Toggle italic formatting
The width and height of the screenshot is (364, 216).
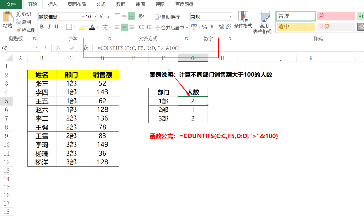pyautogui.click(x=49, y=27)
